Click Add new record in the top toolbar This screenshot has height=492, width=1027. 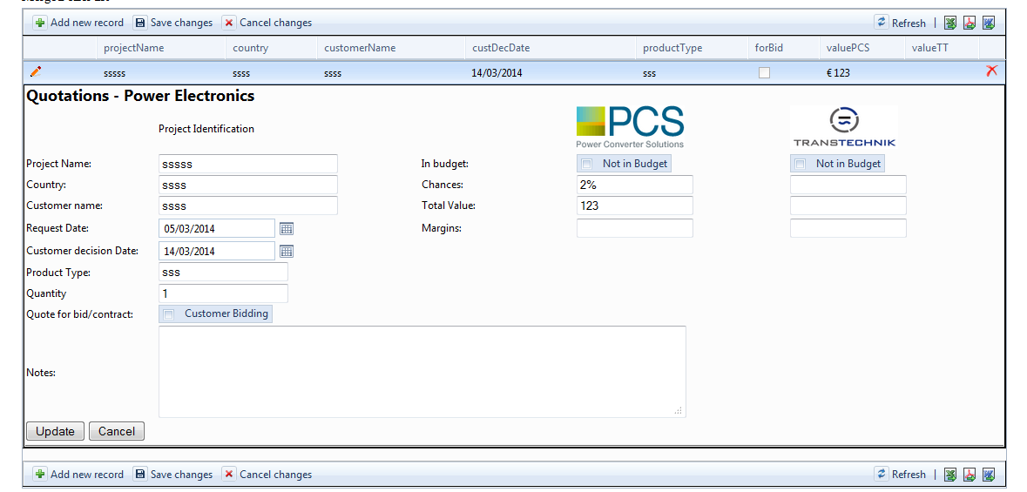click(78, 23)
